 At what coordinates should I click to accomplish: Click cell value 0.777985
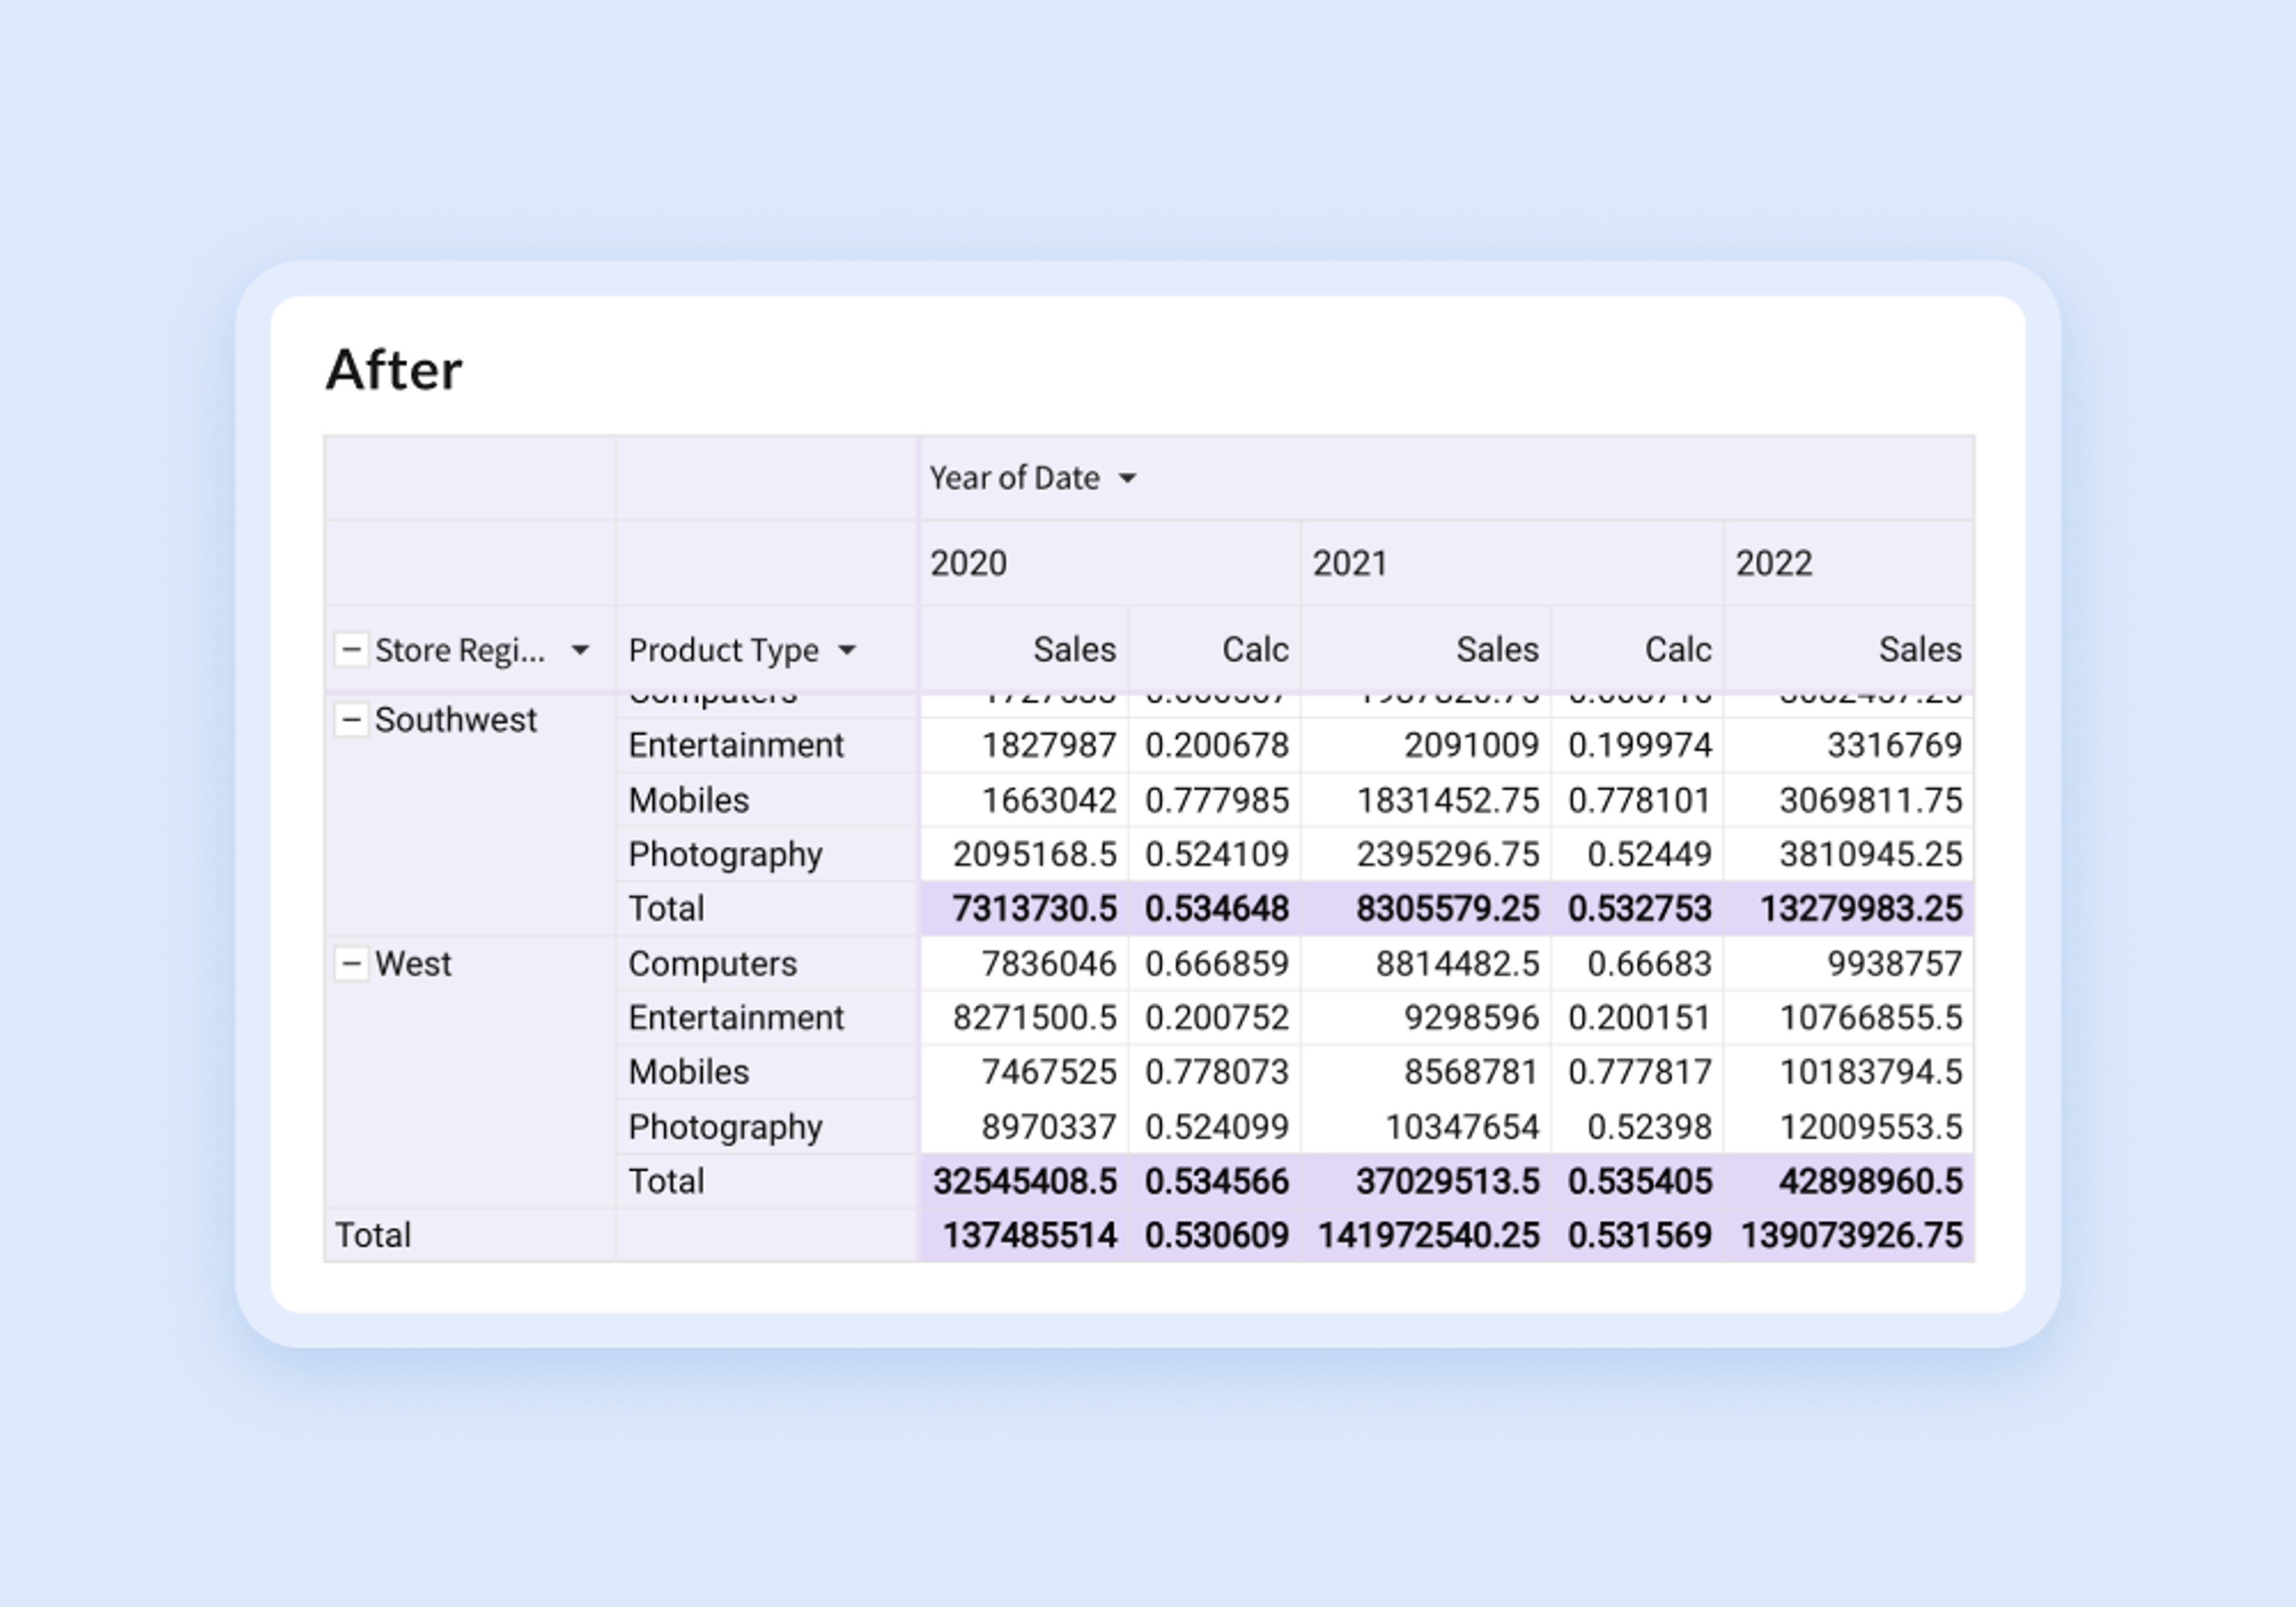tap(1217, 800)
